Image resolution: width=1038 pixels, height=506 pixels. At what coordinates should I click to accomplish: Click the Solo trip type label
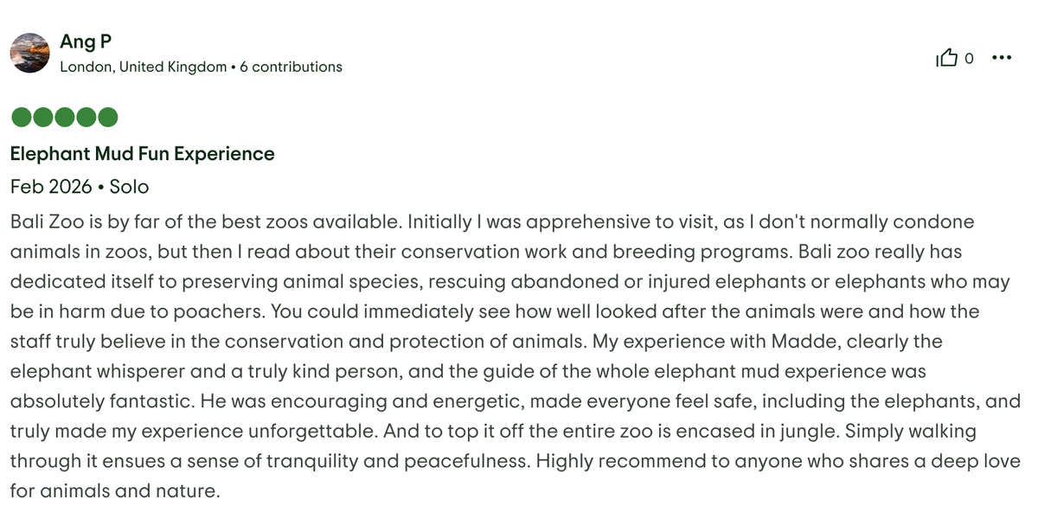129,187
